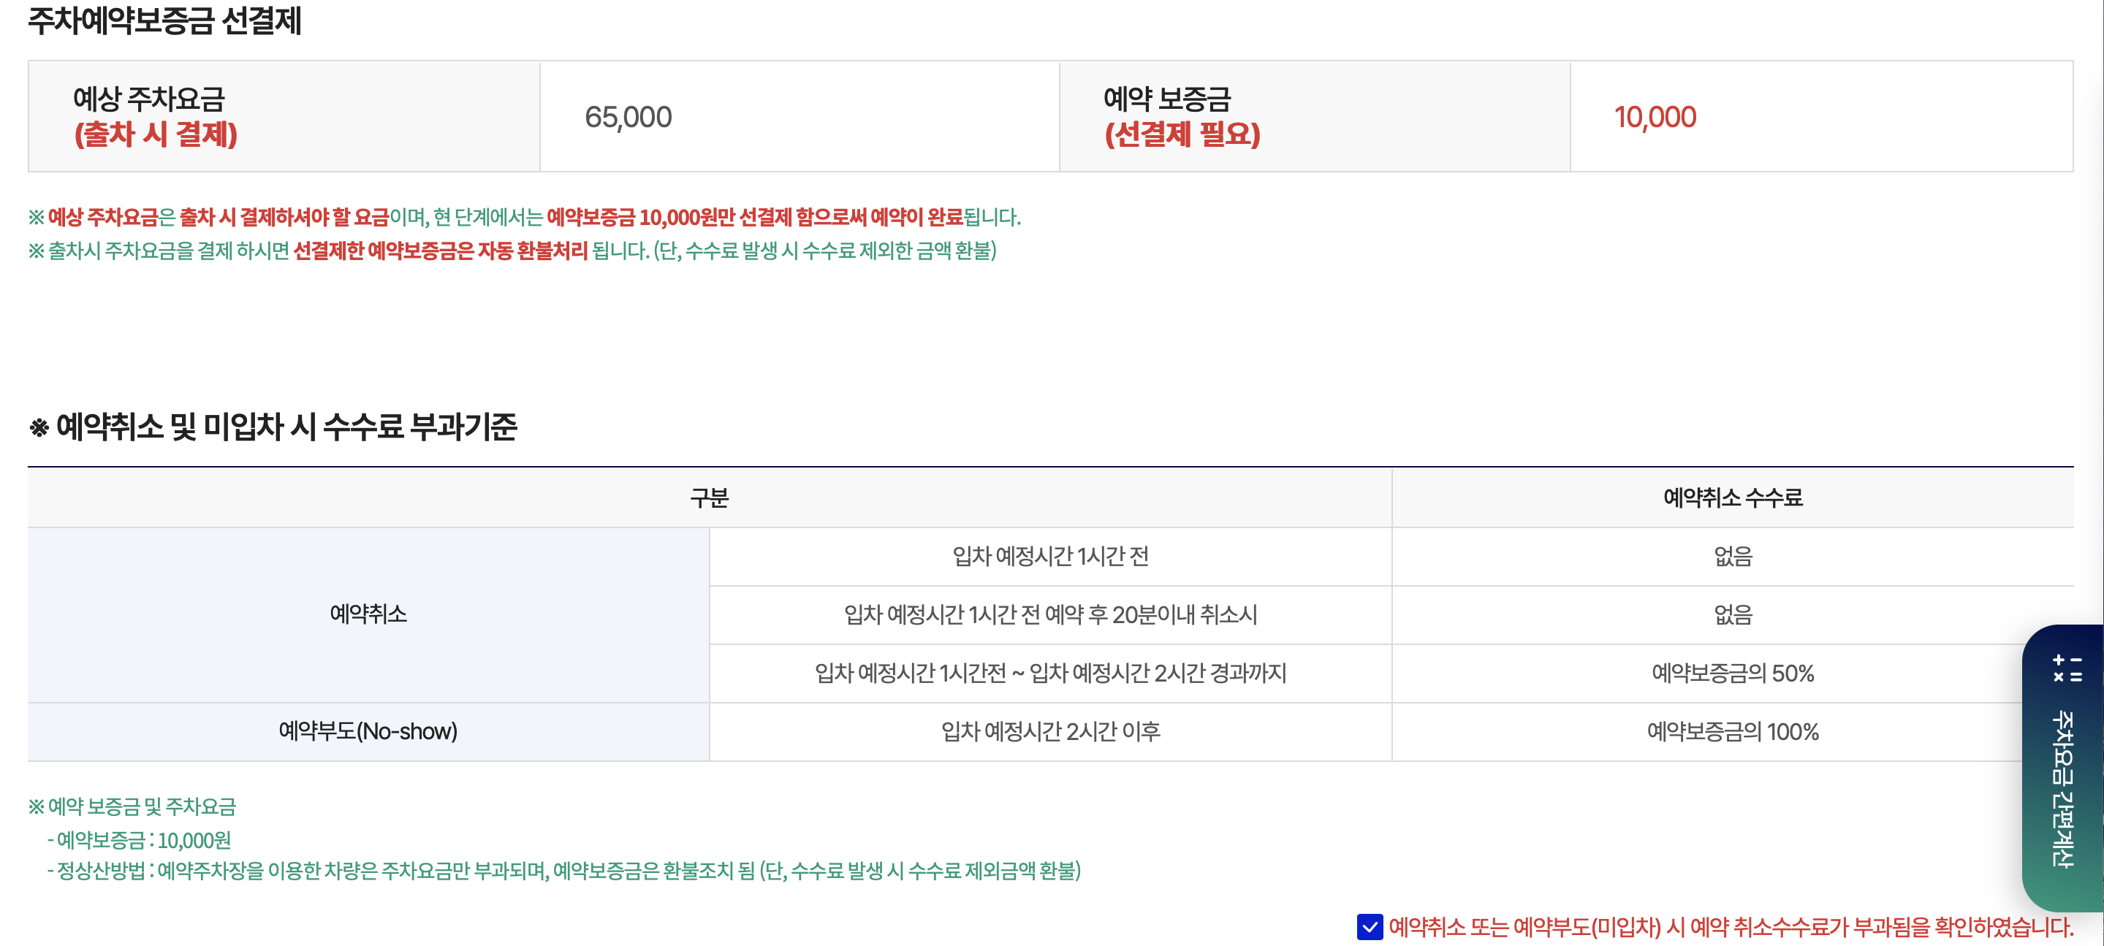The image size is (2104, 946).
Task: Click the 예약부도(No-show) row label
Action: 368,732
